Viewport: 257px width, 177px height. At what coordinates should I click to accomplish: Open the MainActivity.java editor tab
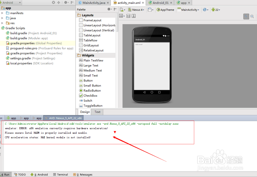pyautogui.click(x=93, y=3)
